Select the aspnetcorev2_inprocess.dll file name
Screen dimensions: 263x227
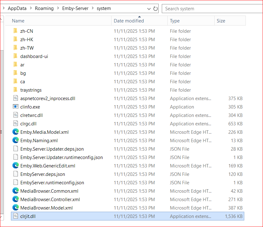click(48, 99)
